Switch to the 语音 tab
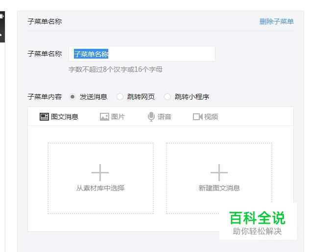 160,117
